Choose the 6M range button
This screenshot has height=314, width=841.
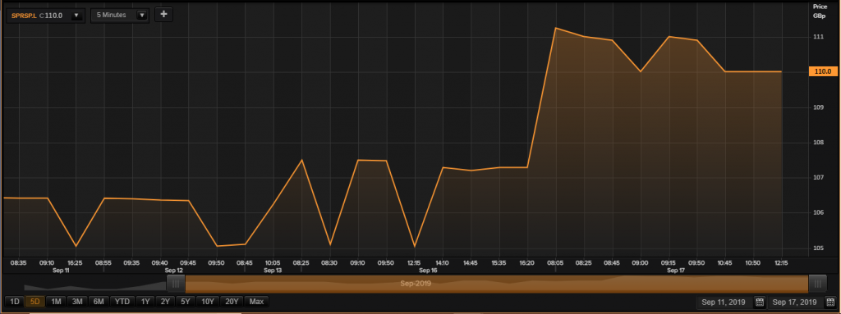[x=99, y=302]
